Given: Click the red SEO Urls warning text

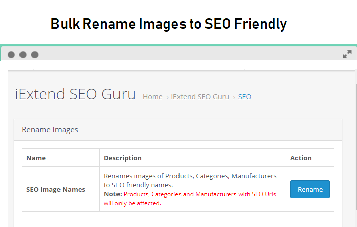Looking at the screenshot, I should [190, 199].
